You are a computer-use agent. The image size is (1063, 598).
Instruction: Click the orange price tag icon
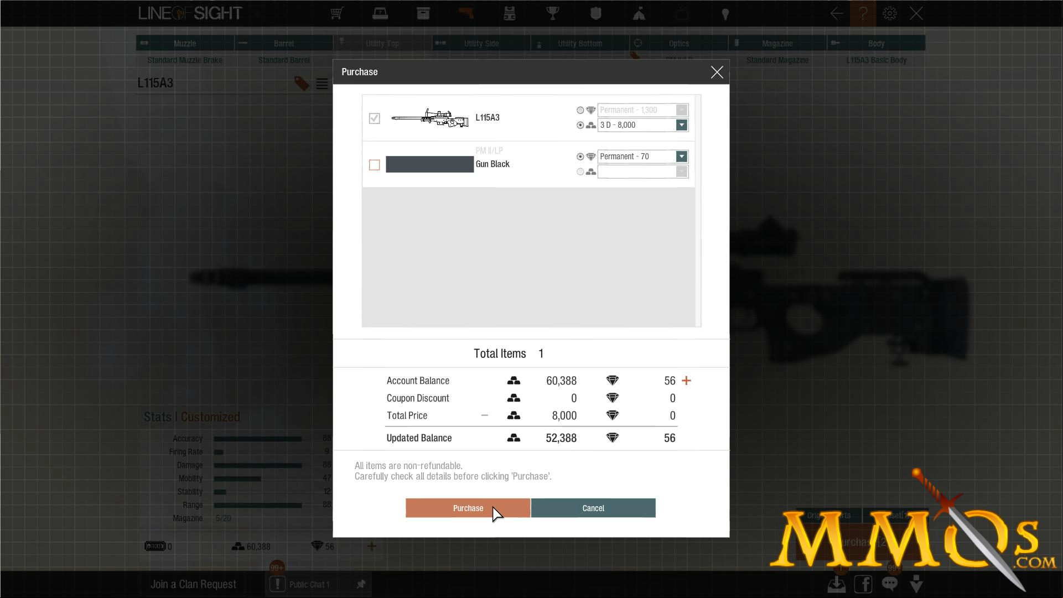click(x=302, y=84)
